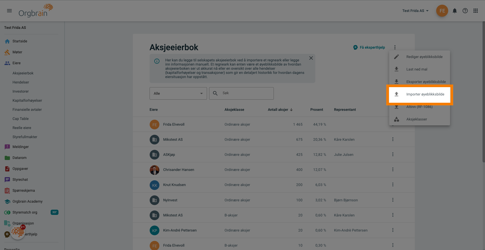Open Investorer in sidebar
This screenshot has height=250, width=485.
click(21, 91)
